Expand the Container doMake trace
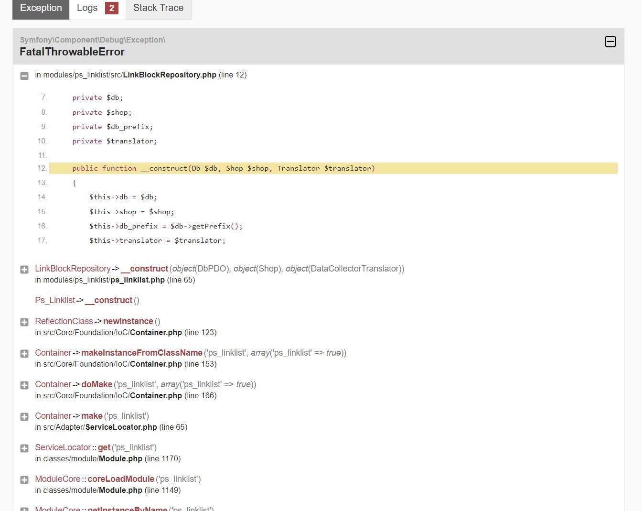This screenshot has height=511, width=642. [24, 385]
